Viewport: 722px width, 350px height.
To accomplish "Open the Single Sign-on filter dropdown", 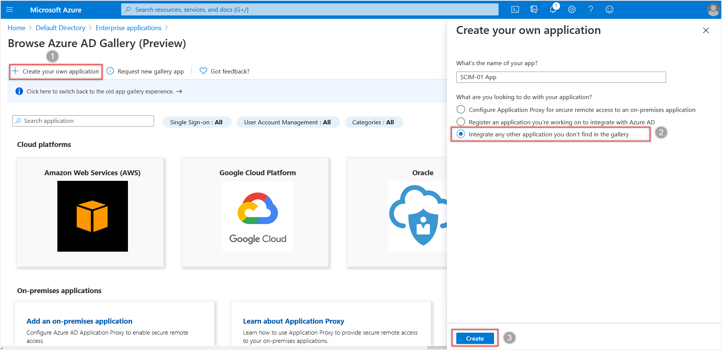I will pos(196,122).
